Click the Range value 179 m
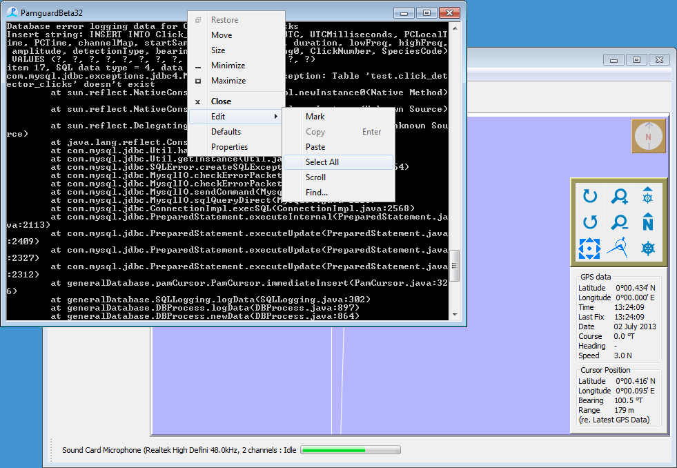 624,410
